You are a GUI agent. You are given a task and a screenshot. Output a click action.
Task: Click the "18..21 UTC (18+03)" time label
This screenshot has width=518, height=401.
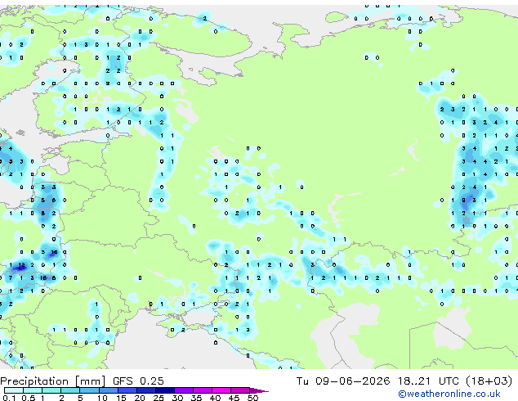pyautogui.click(x=455, y=381)
